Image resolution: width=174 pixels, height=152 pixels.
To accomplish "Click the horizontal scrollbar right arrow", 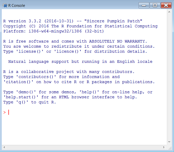I will (164, 147).
